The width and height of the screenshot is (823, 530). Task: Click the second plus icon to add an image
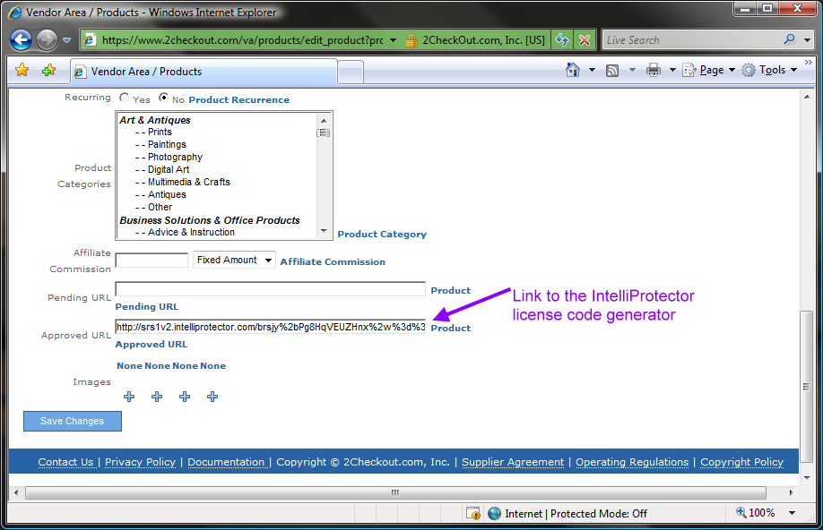[157, 397]
